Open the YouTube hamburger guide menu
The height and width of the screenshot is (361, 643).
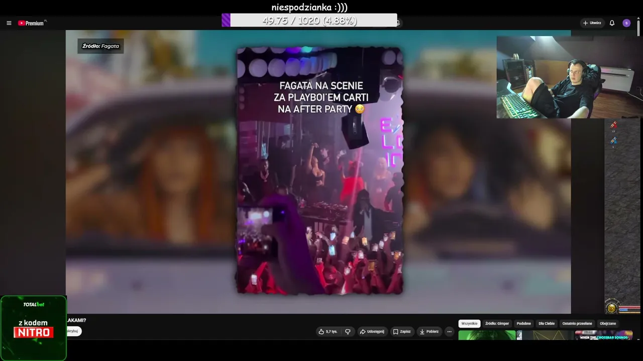(x=9, y=23)
